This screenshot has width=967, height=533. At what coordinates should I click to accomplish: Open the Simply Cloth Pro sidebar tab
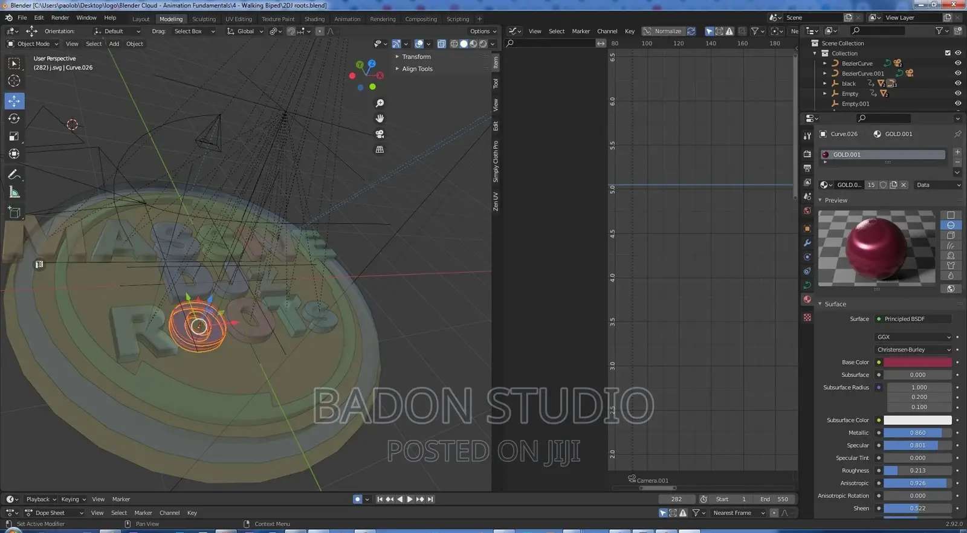496,161
